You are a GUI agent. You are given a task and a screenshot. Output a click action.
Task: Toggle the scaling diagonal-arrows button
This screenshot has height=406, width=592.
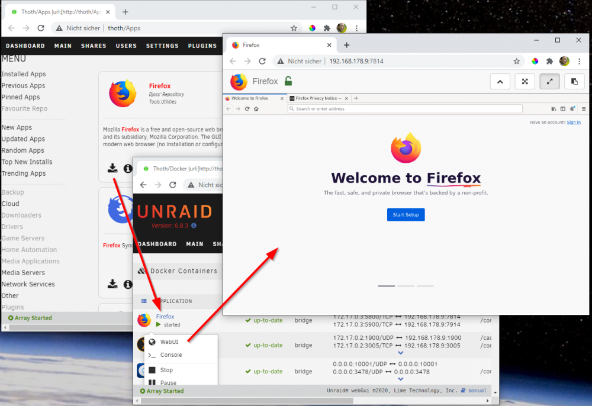550,82
